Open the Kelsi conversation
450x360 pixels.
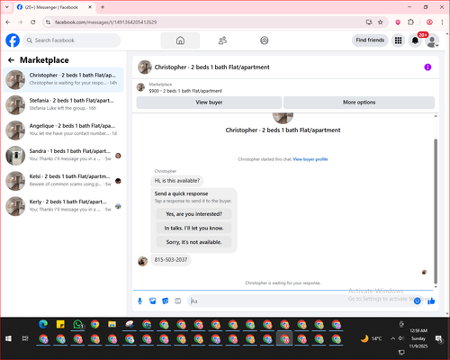pyautogui.click(x=63, y=181)
